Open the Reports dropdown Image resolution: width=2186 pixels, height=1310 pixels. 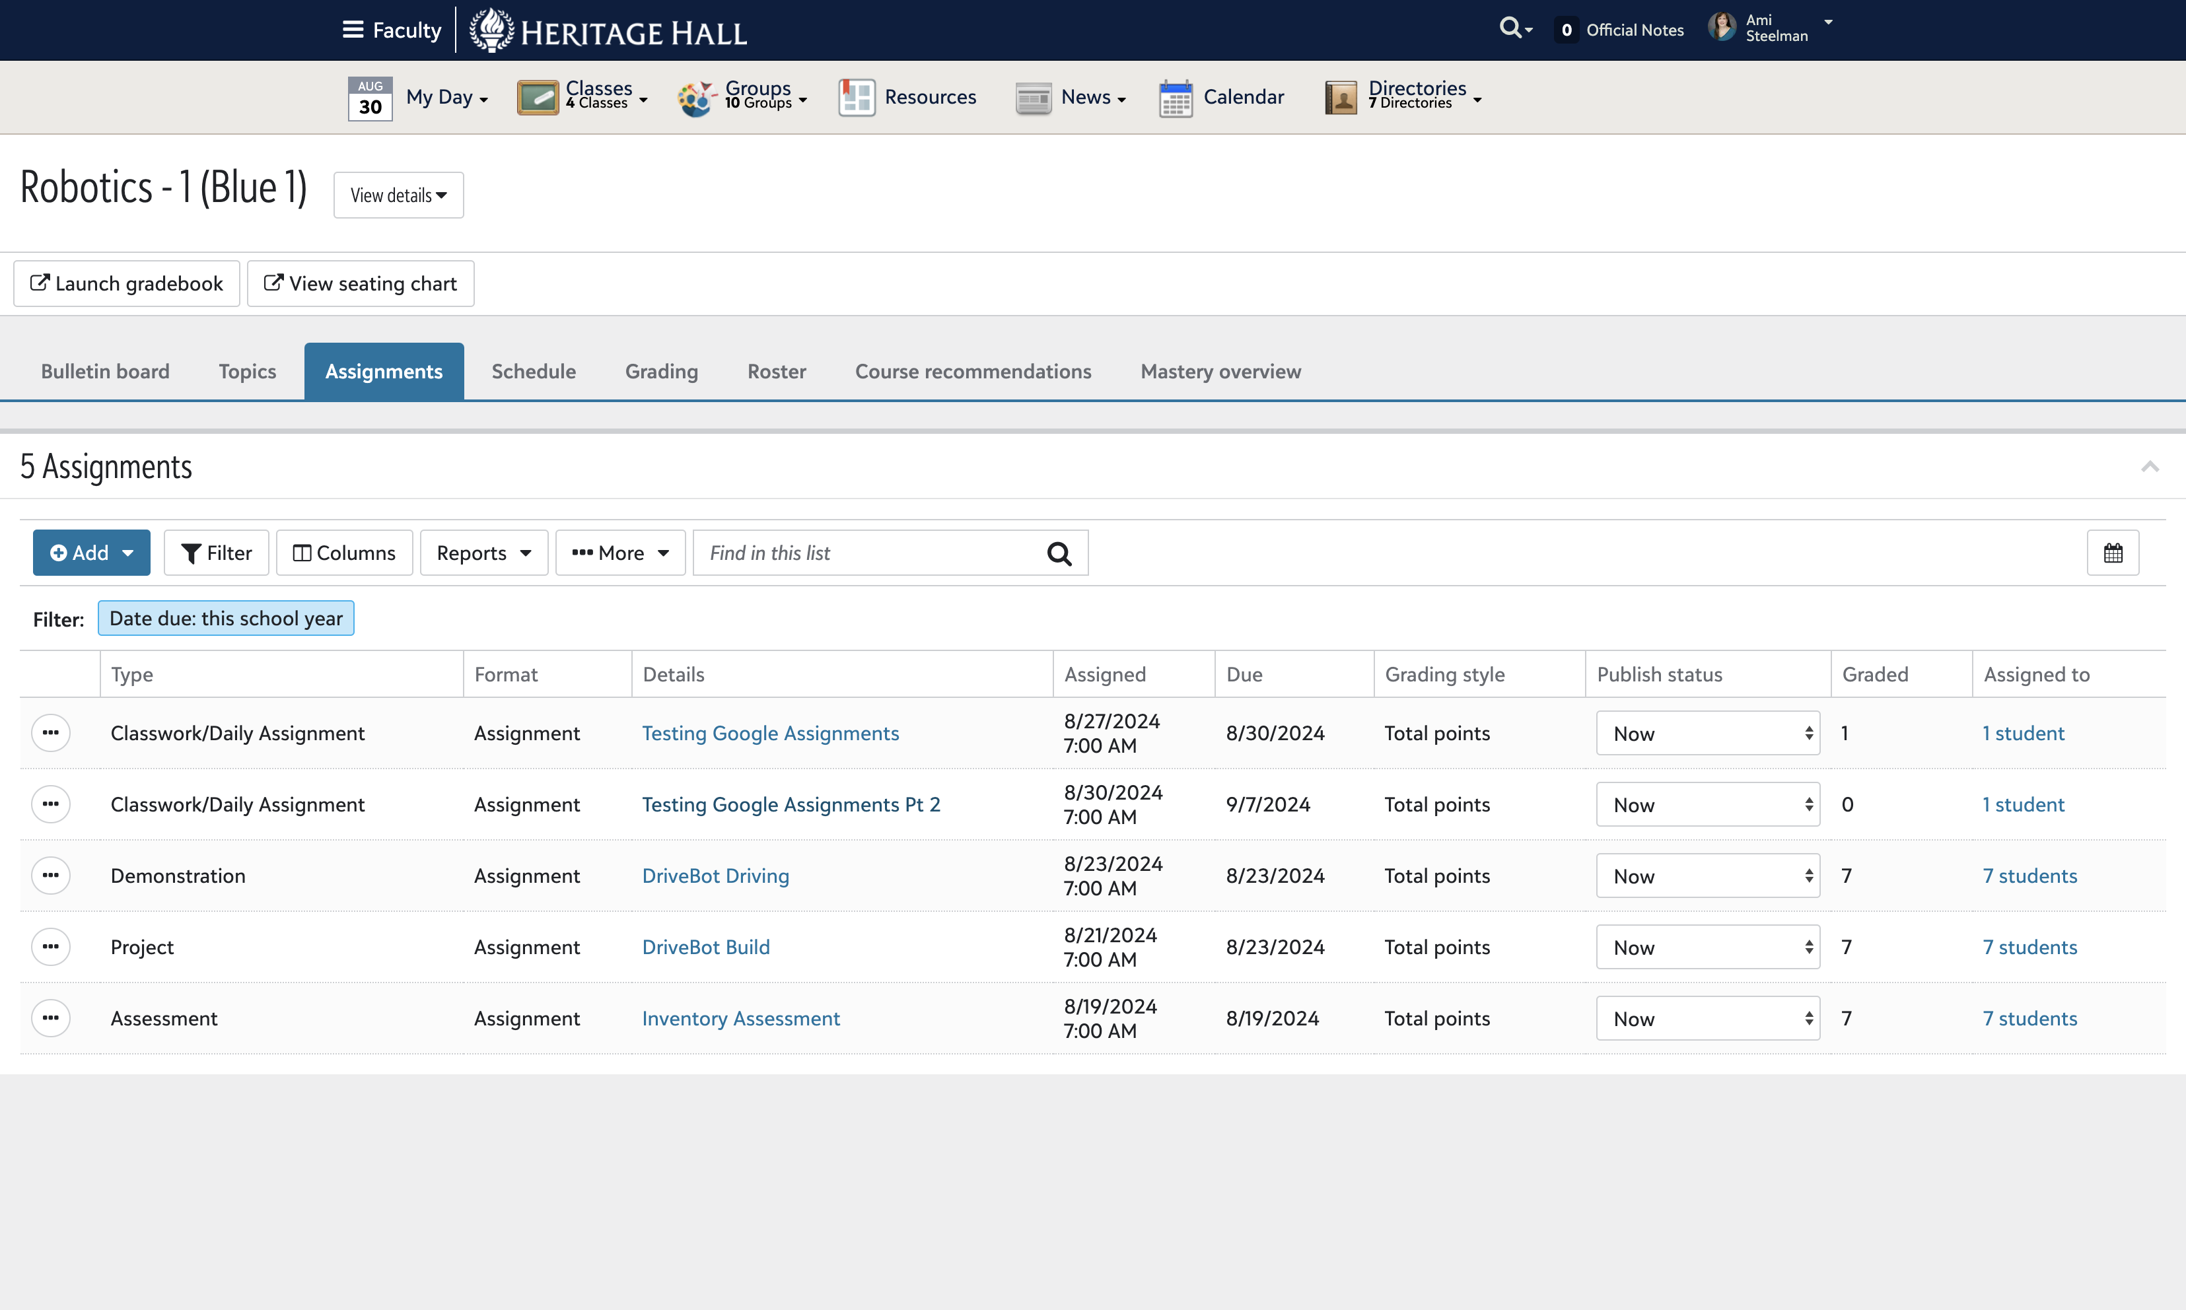click(484, 553)
